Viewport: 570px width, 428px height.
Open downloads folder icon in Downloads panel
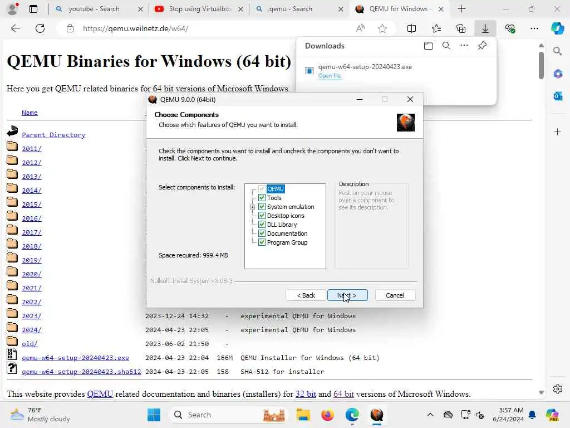429,46
